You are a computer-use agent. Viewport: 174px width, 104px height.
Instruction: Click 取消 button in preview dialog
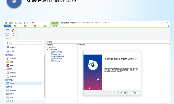pos(135,93)
